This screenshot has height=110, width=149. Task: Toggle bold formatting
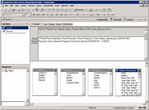pyautogui.click(x=43, y=15)
